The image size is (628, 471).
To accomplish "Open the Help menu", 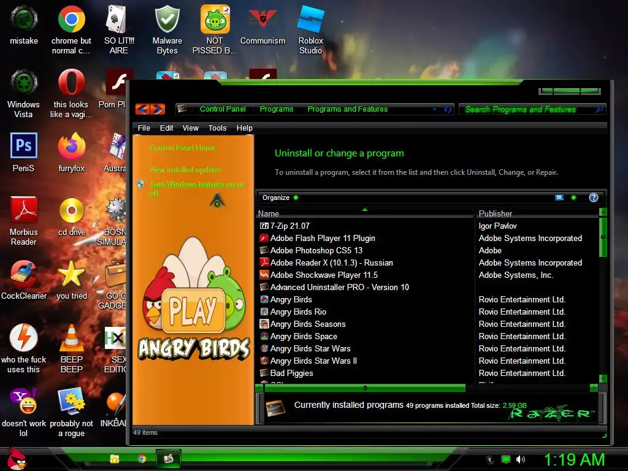I will click(x=244, y=128).
